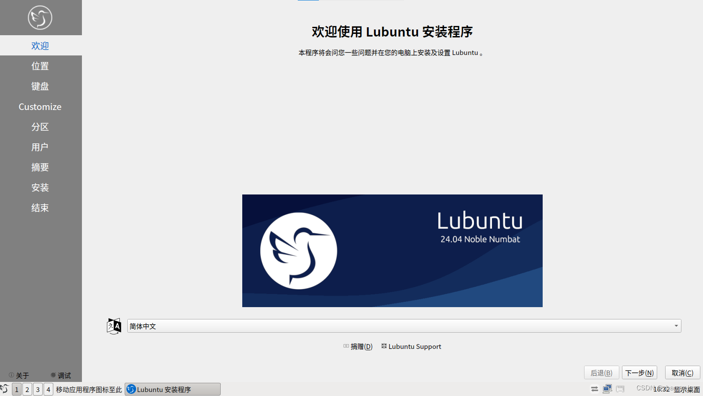Click the Lubuntu 安装程序 taskbar window button
703x396 pixels.
pos(173,389)
